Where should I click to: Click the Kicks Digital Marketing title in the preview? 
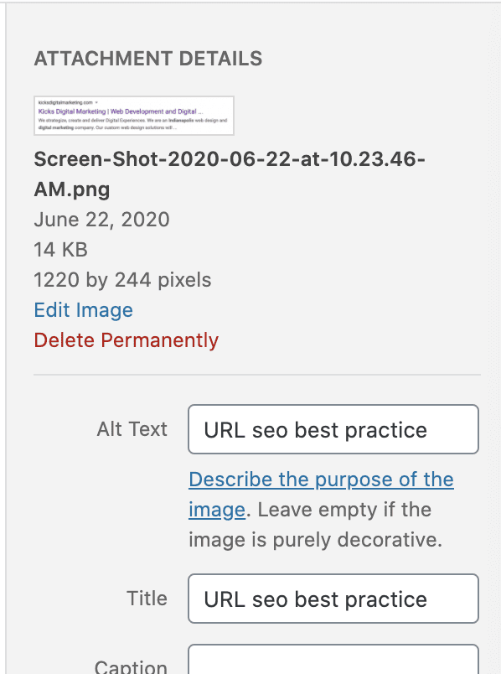pos(72,111)
